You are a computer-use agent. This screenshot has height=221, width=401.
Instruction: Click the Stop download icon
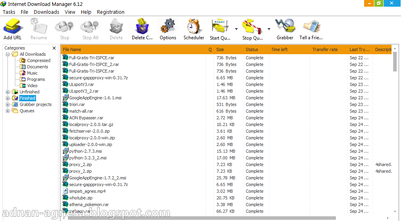[x=64, y=27]
